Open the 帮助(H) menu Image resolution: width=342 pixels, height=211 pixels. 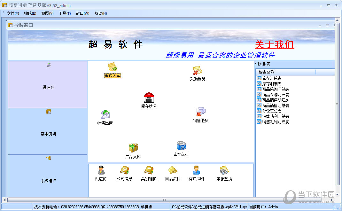101,13
